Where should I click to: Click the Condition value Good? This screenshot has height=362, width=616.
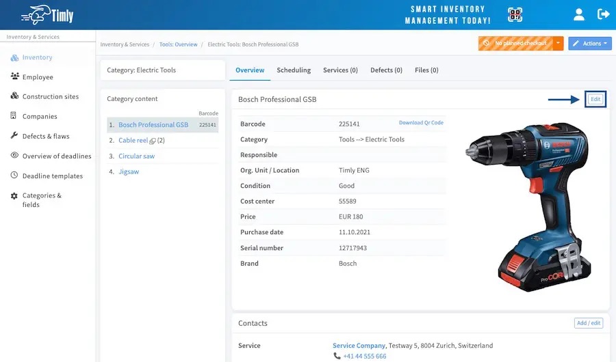[x=346, y=186]
